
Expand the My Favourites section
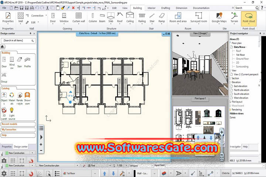click(18, 130)
